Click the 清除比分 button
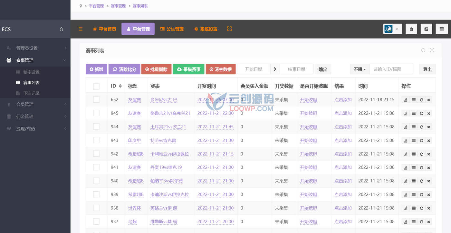This screenshot has height=233, width=451. [124, 69]
